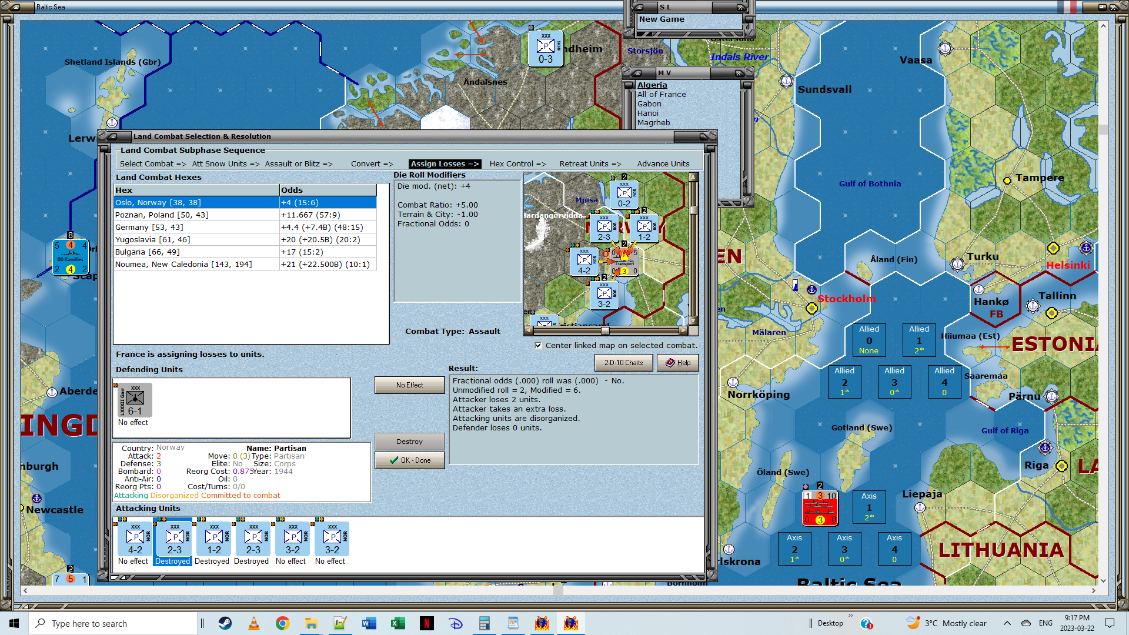This screenshot has height=635, width=1129.
Task: Select the third attacking unit, 2-3 destroyed
Action: [x=253, y=539]
